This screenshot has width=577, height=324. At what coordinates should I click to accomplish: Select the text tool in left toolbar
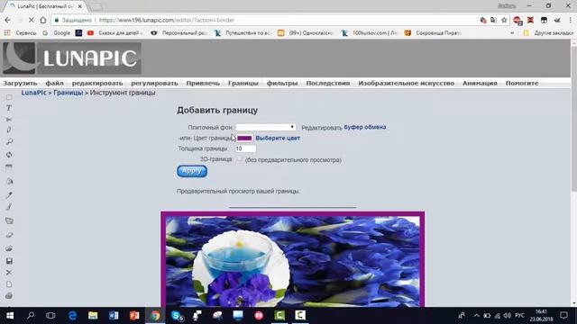[x=9, y=108]
